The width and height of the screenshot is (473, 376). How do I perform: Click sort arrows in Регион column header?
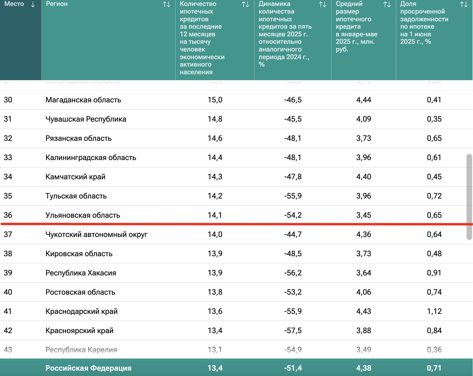point(167,4)
